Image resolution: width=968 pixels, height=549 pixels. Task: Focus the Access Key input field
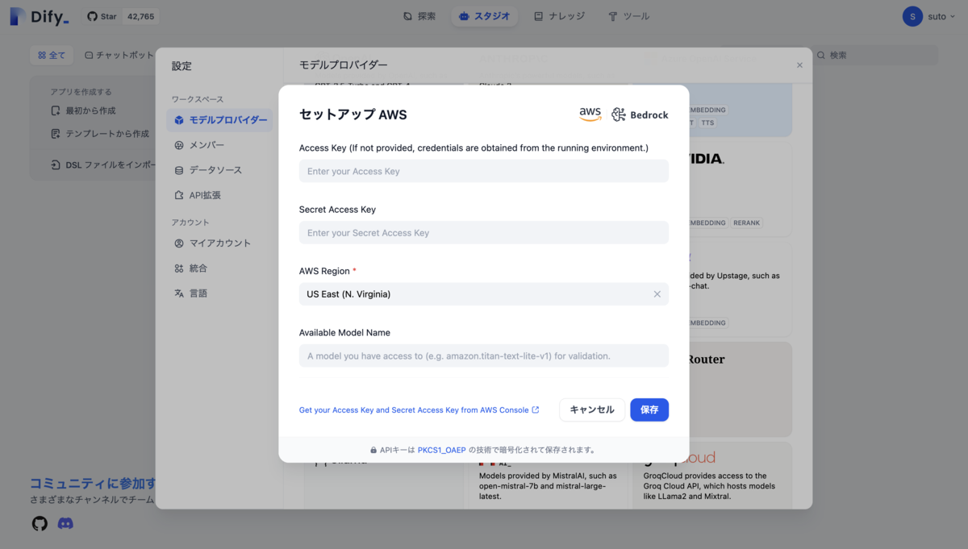[x=484, y=171]
